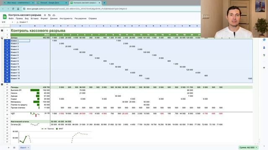Open the Справка menu
This screenshot has width=268, height=150.
(x=93, y=18)
